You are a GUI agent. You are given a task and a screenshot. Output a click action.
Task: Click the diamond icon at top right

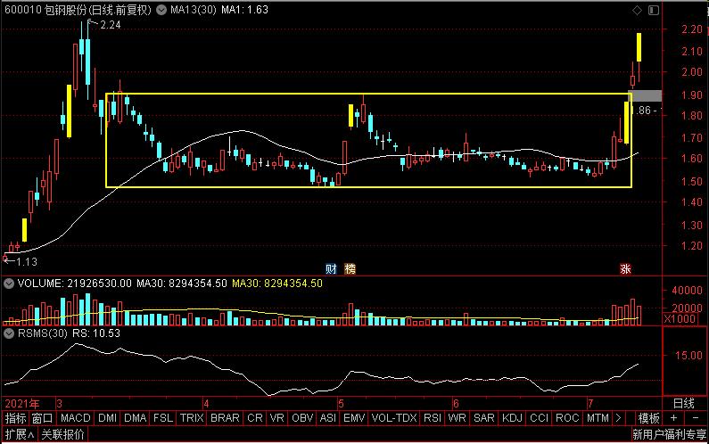[637, 10]
